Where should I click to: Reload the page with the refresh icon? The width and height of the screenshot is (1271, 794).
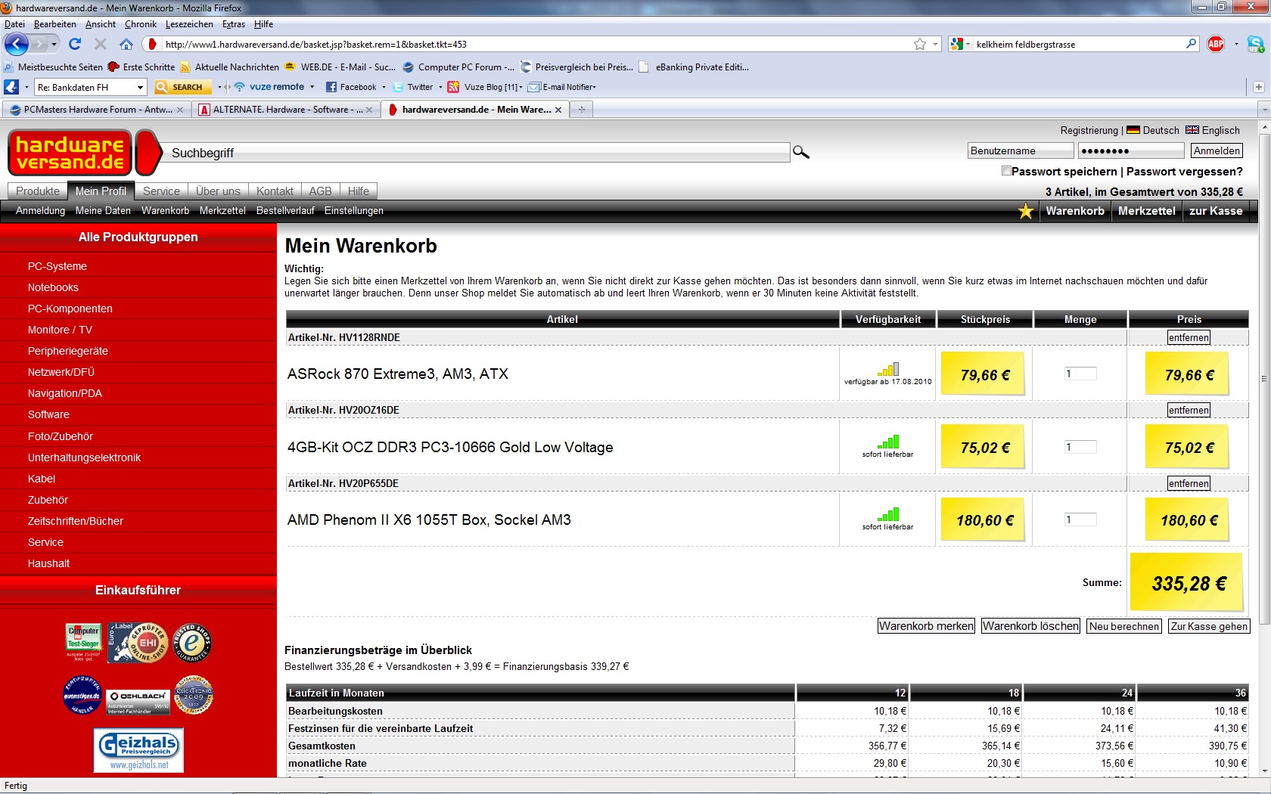click(74, 44)
